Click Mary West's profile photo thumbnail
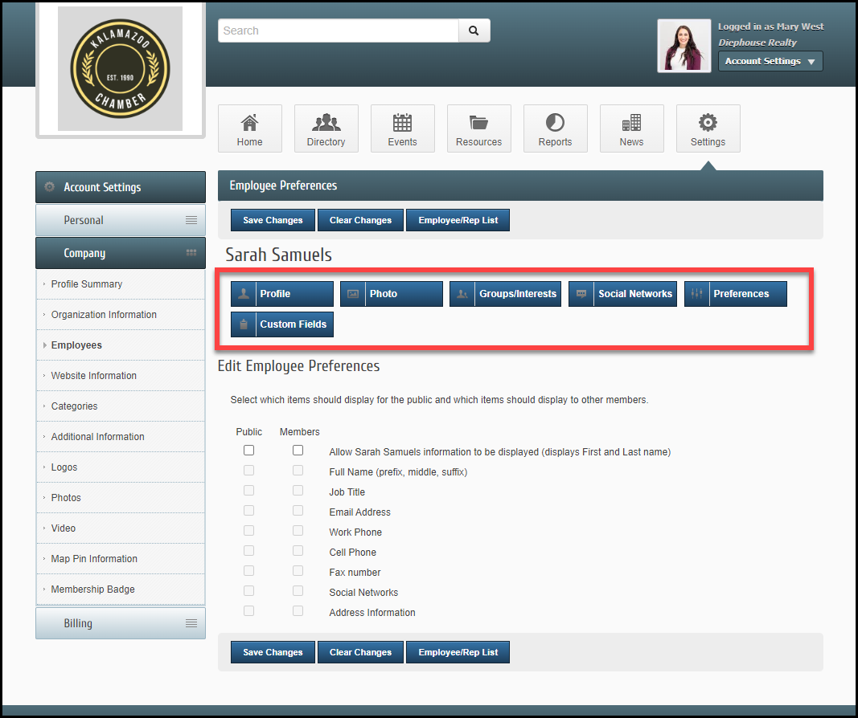 pyautogui.click(x=684, y=46)
